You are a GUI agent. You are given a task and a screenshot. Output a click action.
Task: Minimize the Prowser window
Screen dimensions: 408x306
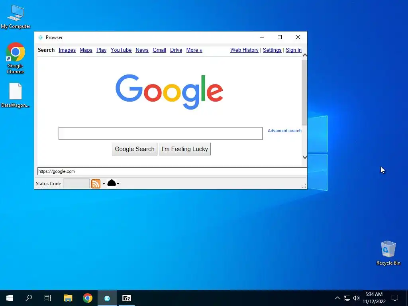click(x=262, y=37)
